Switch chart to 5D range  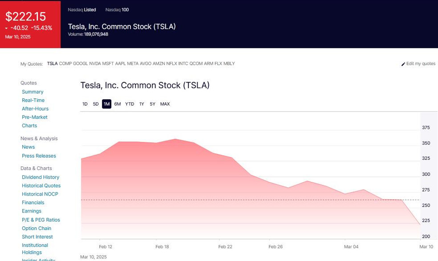tap(96, 104)
